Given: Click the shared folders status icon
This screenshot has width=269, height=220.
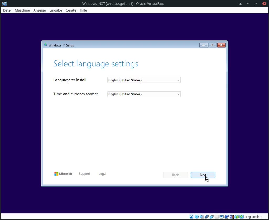Looking at the screenshot, I should tap(216, 217).
